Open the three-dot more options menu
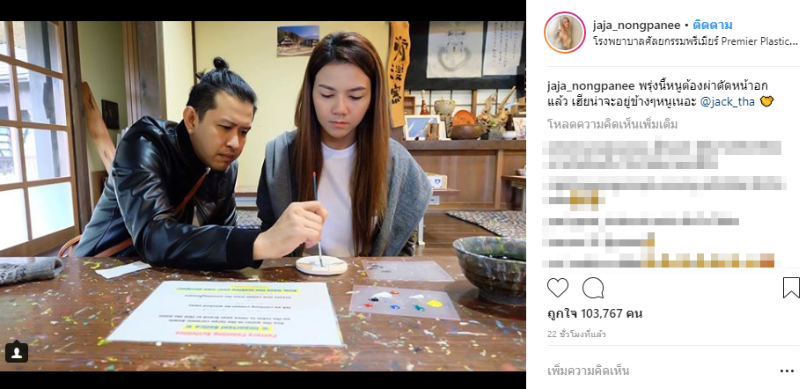Image resolution: width=806 pixels, height=389 pixels. 787,371
